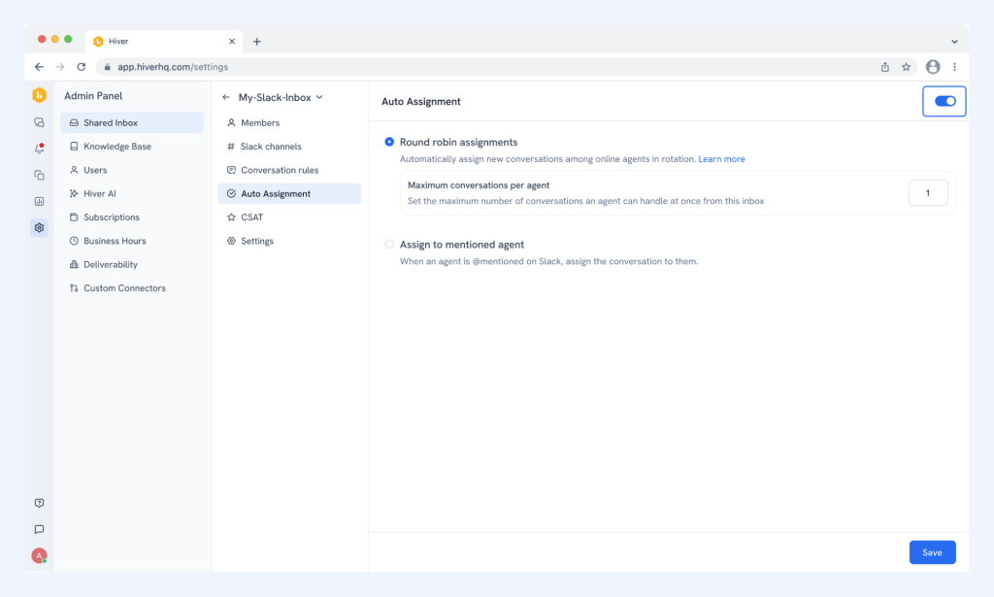
Task: Open conversations icon in left rail
Action: 39,122
